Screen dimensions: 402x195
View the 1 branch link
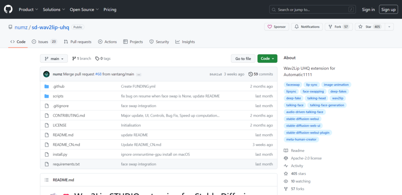click(82, 58)
